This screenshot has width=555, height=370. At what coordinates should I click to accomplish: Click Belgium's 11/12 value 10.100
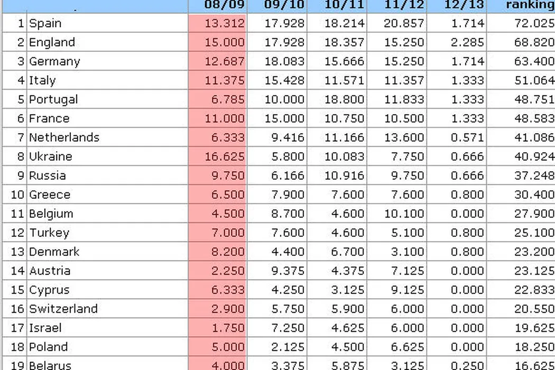[404, 214]
